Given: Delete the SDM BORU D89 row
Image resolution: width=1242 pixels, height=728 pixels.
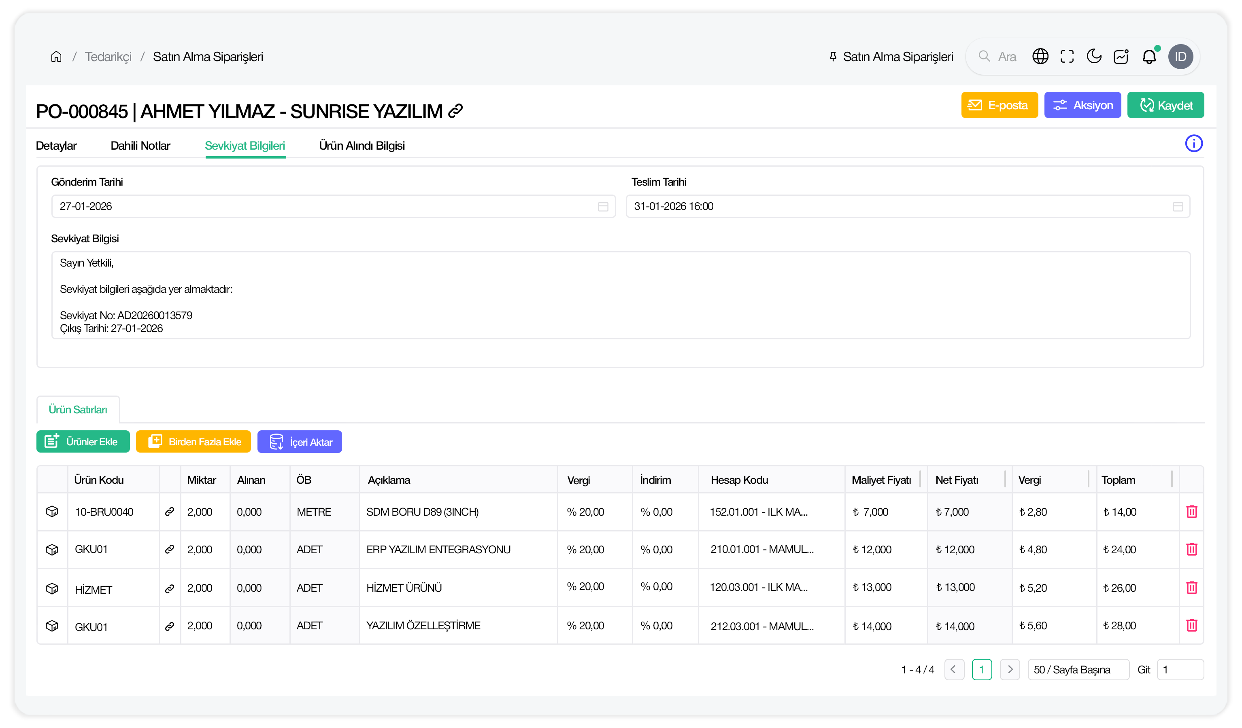Looking at the screenshot, I should [1191, 512].
